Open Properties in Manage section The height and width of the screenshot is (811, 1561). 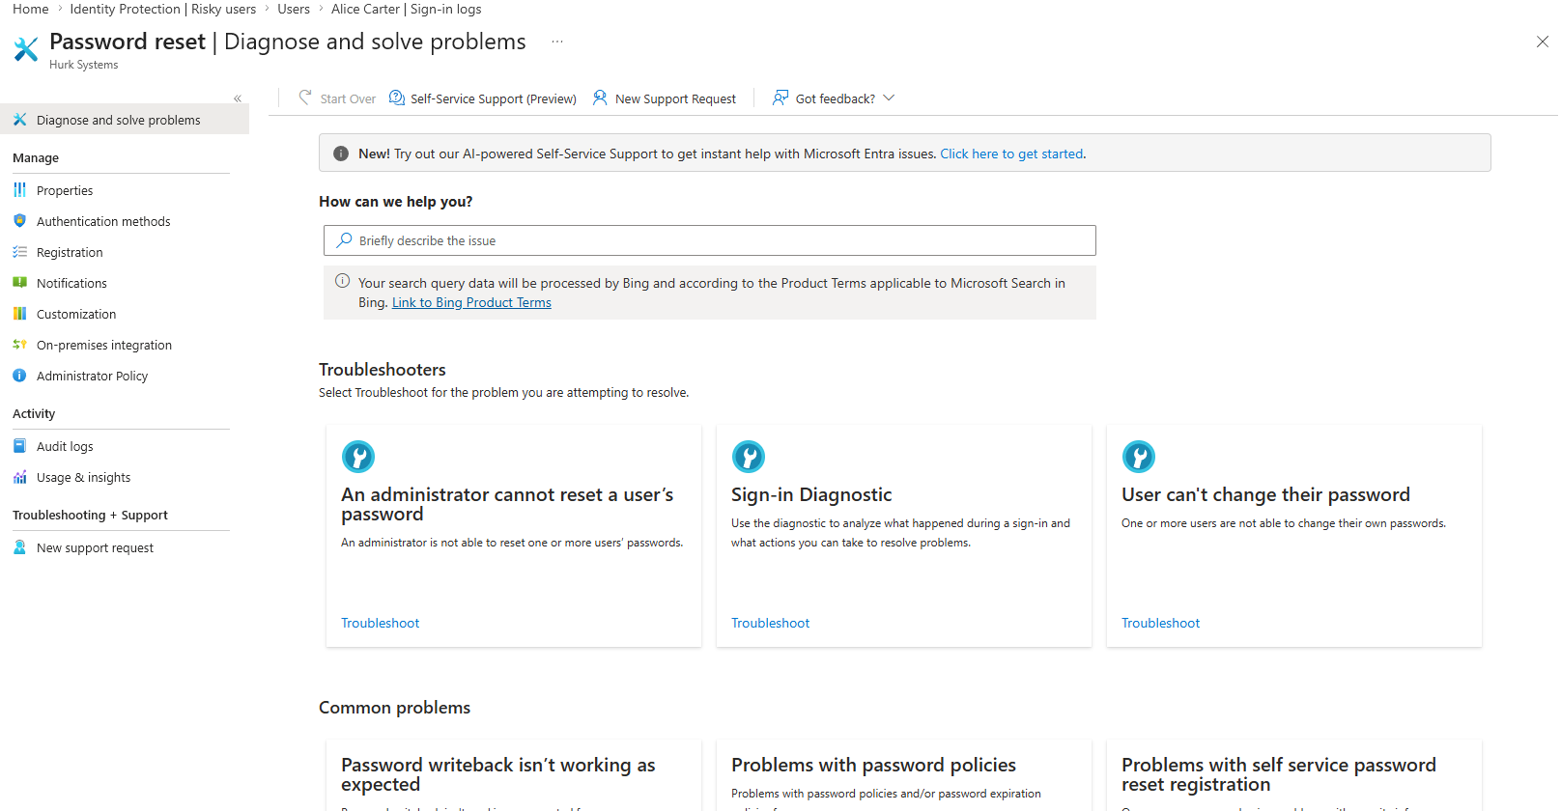click(x=65, y=190)
